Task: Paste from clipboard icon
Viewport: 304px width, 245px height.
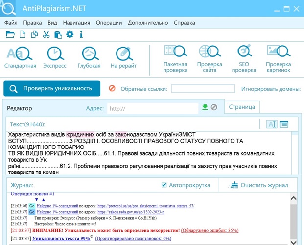Action: tap(58, 35)
